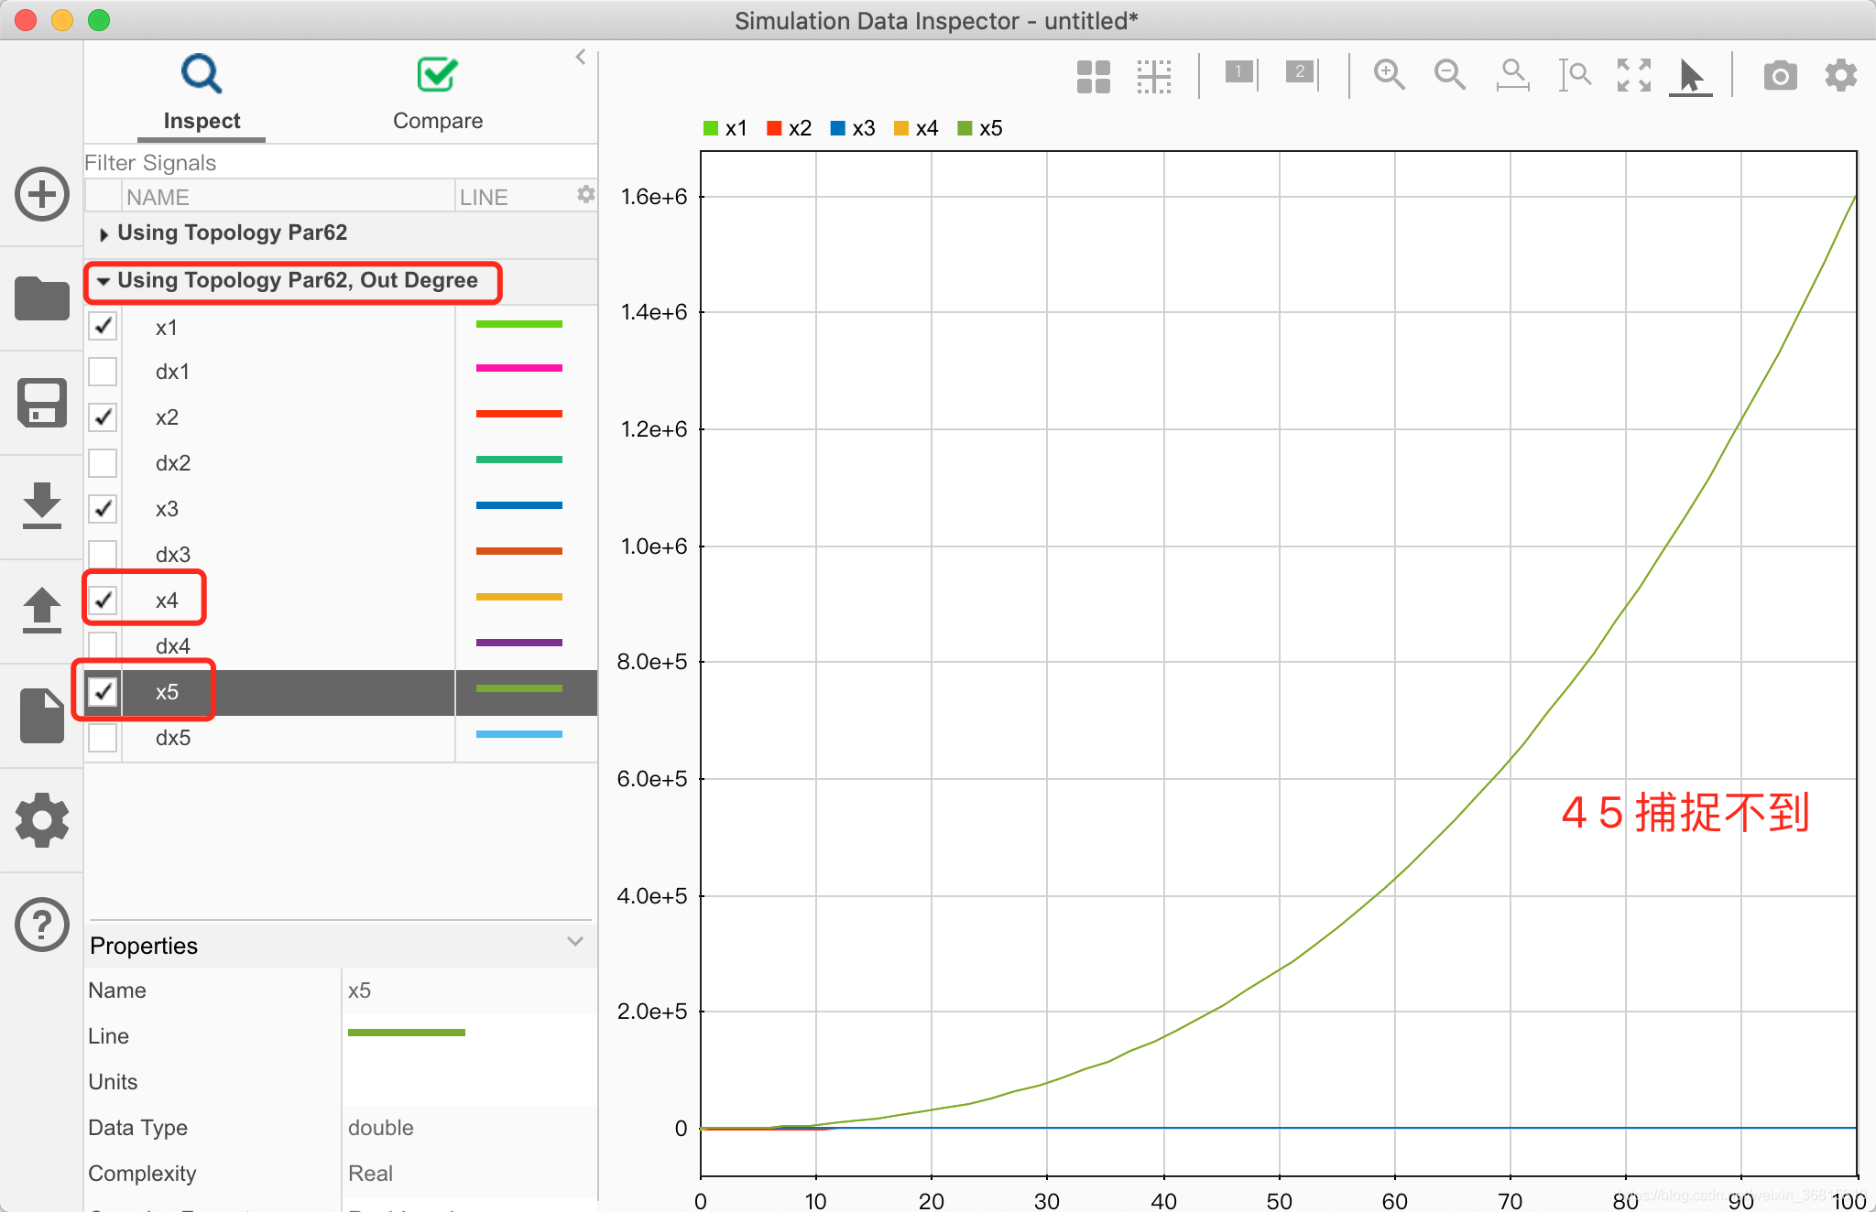1876x1212 pixels.
Task: Uncheck the x3 signal checkbox
Action: point(103,509)
